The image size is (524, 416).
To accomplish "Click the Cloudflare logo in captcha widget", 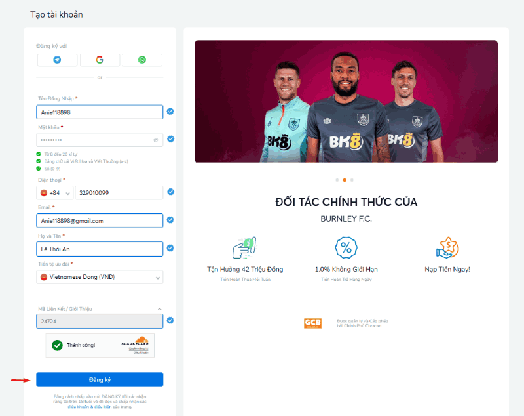I will coord(135,341).
